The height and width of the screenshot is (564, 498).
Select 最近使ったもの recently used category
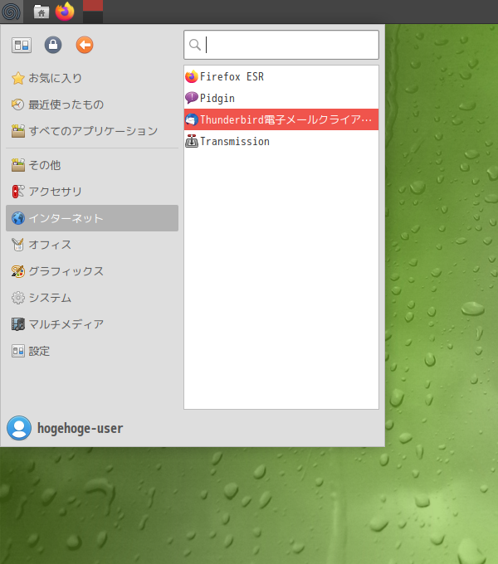pos(92,105)
